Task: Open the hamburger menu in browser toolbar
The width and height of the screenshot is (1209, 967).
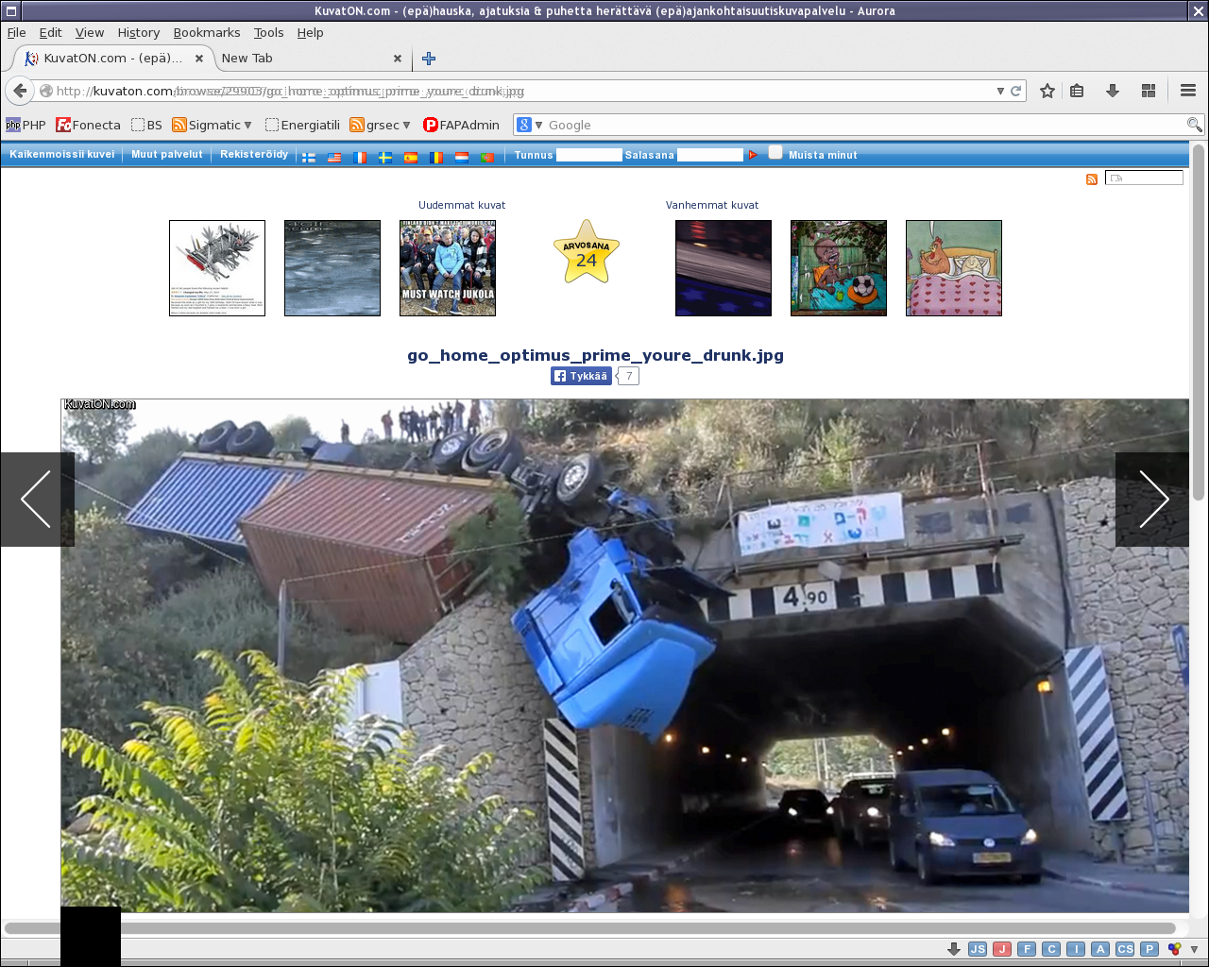Action: point(1188,91)
